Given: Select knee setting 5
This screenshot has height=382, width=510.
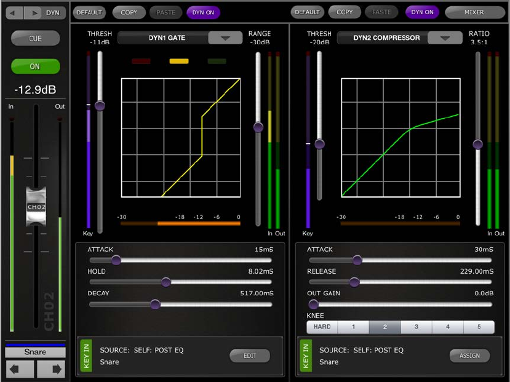Looking at the screenshot, I should pyautogui.click(x=479, y=327).
